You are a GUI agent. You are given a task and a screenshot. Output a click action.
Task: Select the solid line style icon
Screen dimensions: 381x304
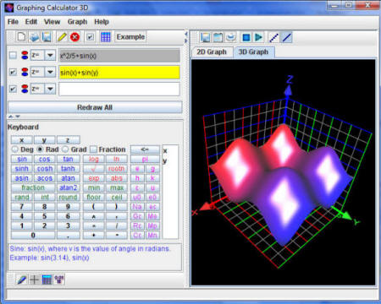pos(287,37)
